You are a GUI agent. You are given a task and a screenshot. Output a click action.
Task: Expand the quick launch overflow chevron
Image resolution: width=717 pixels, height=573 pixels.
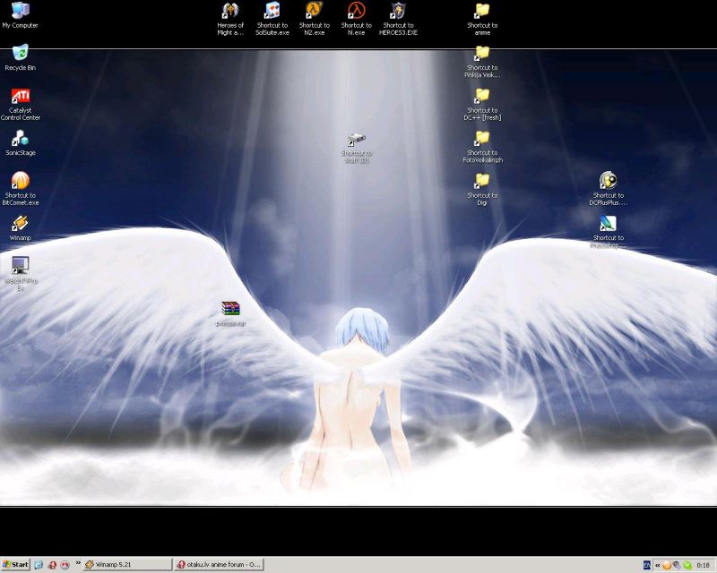coord(78,563)
